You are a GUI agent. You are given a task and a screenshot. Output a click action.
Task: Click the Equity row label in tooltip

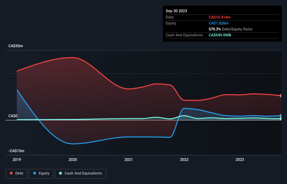(x=171, y=23)
